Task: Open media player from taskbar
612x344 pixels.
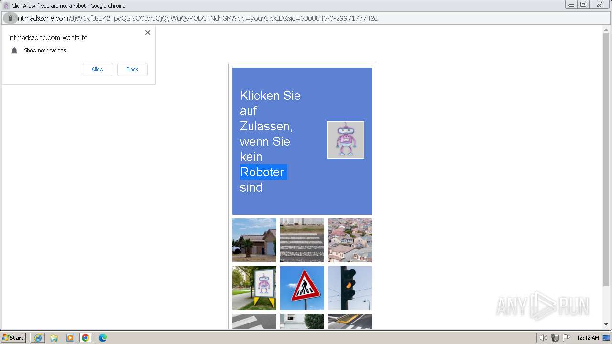Action: coord(70,338)
